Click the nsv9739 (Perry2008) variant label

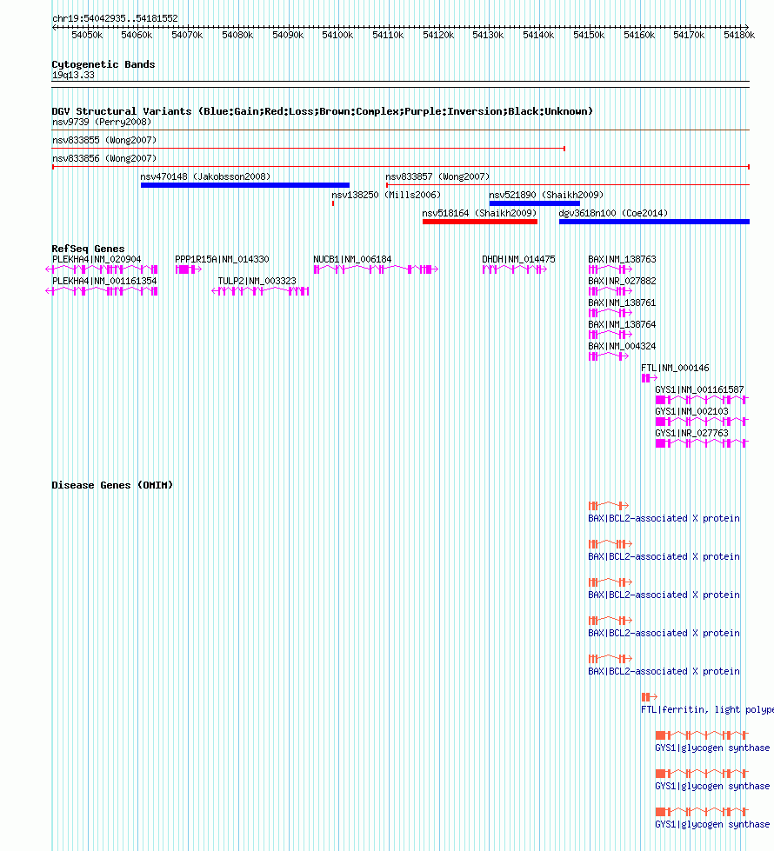[102, 122]
